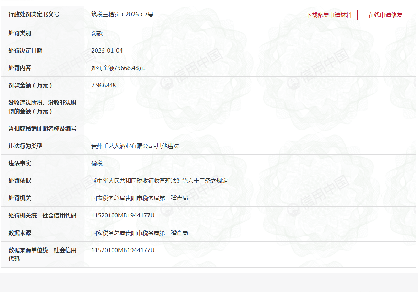
Task: Select the document number 筑税三稽罚〔2026〕7号
Action: [x=122, y=15]
